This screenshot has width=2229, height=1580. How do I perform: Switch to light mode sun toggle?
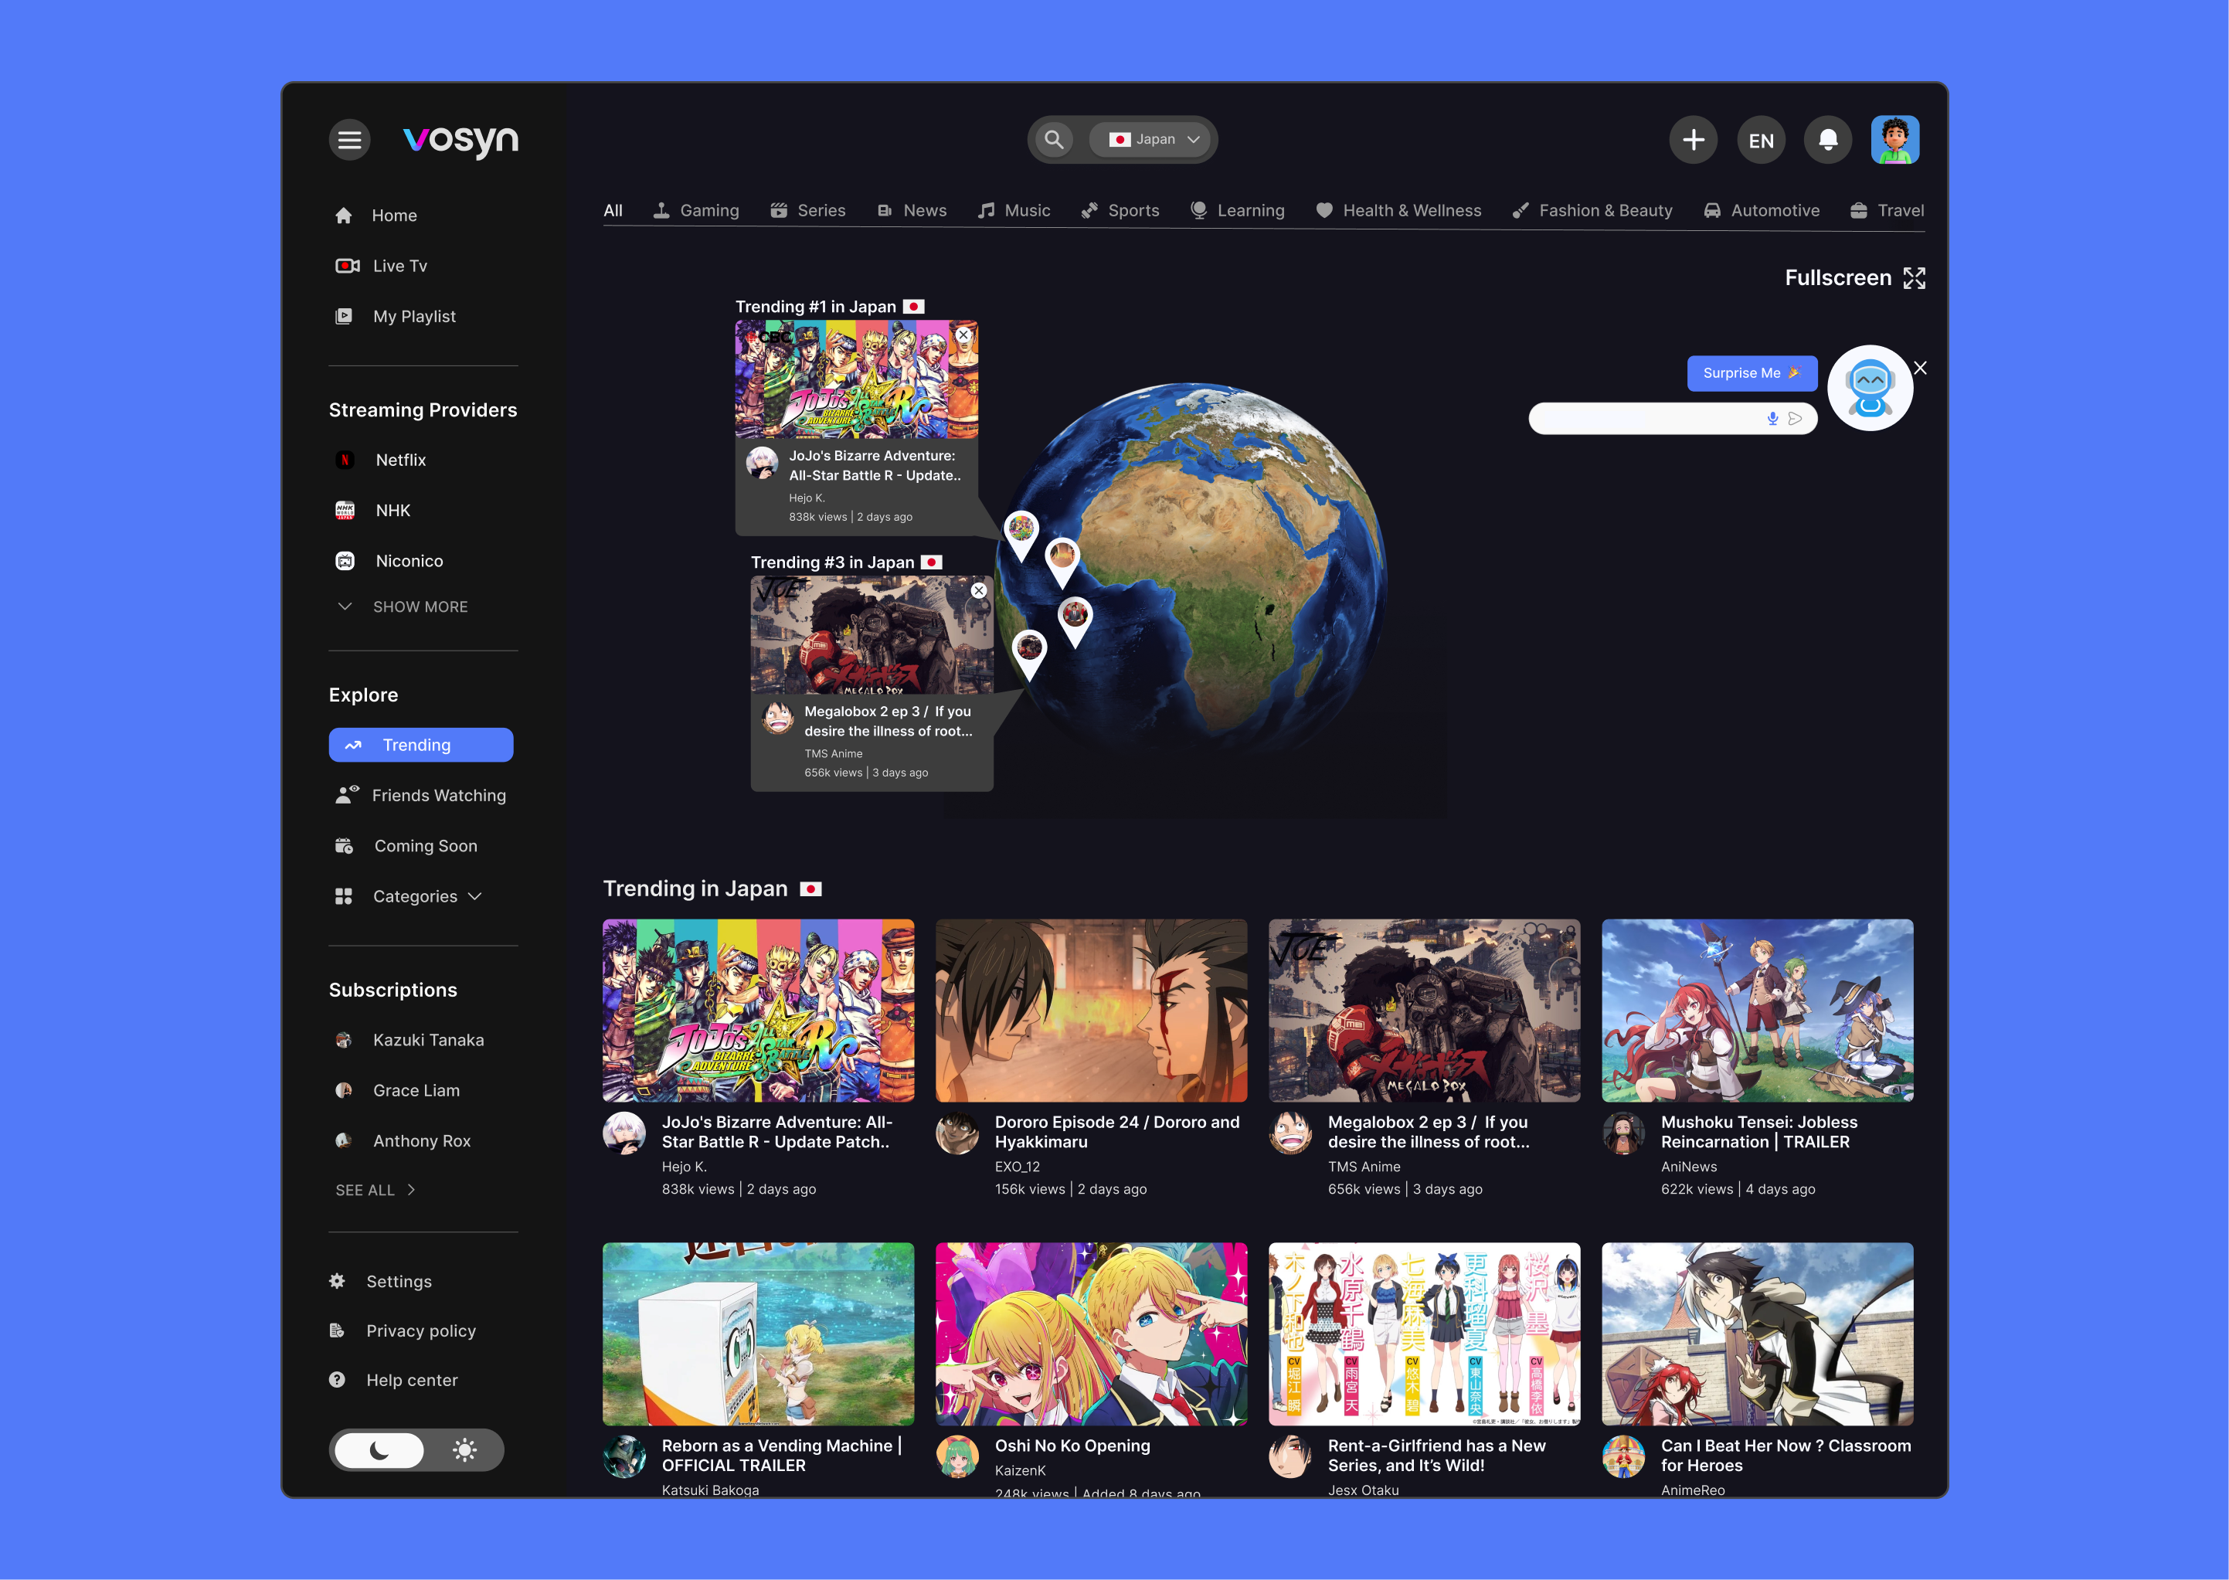[x=465, y=1451]
